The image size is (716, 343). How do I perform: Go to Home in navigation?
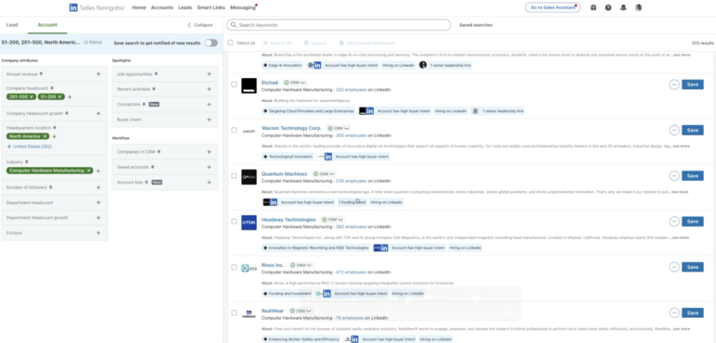[x=139, y=8]
